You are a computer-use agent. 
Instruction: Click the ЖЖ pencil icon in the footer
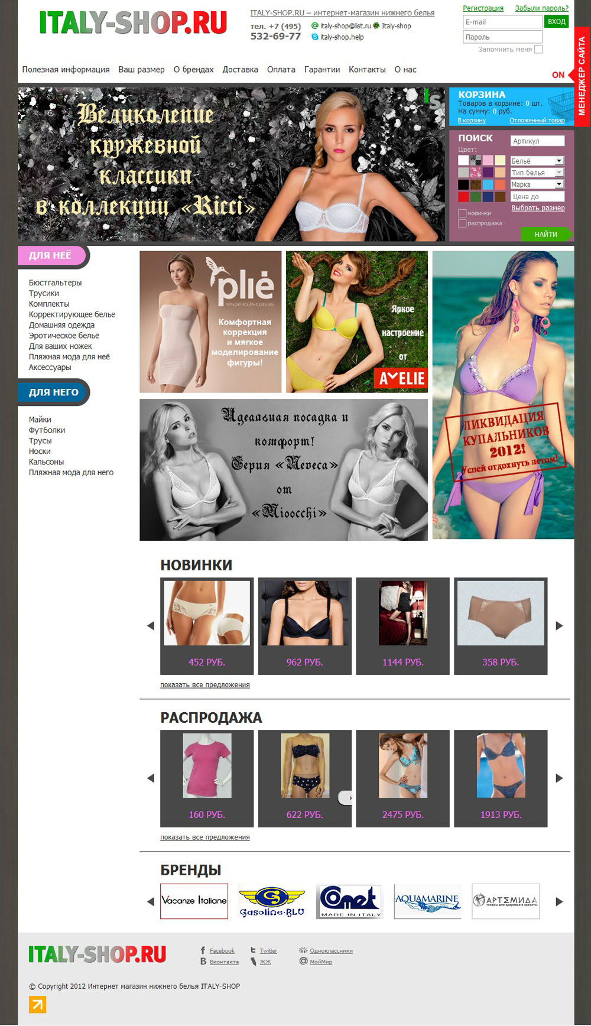coord(253,962)
